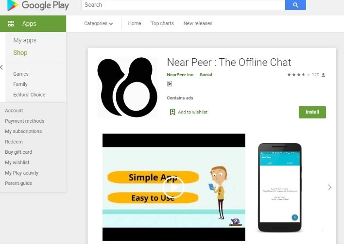This screenshot has height=247, width=344.
Task: Click the star rating display
Action: pyautogui.click(x=299, y=75)
